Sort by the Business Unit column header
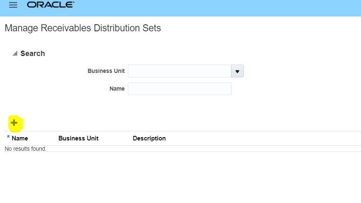Viewport: 361px width, 203px height. pos(78,138)
